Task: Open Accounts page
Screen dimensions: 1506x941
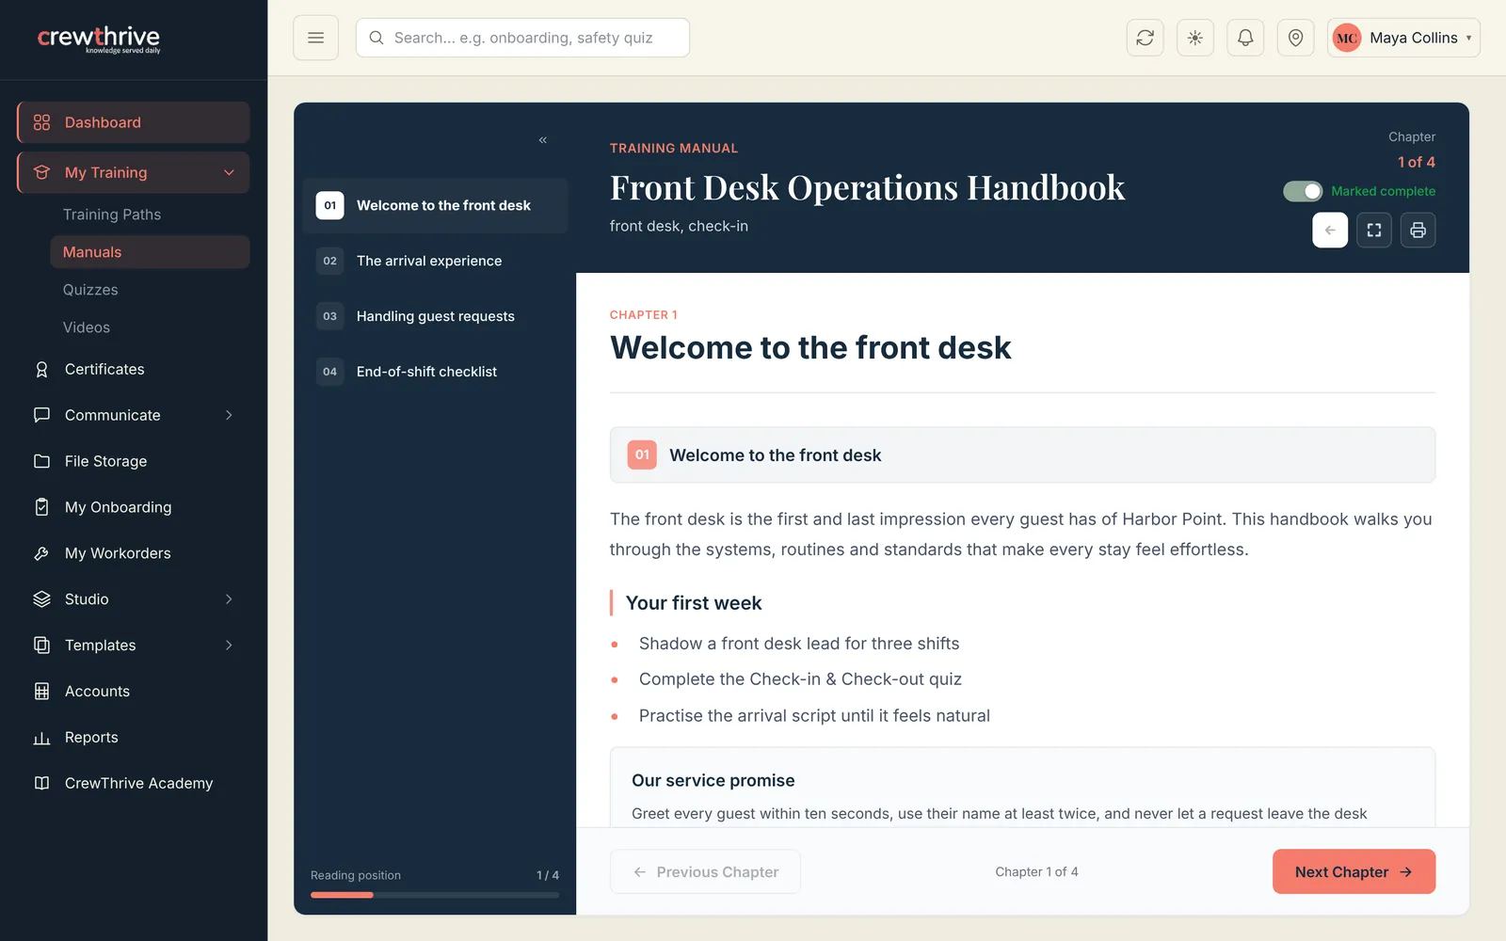Action: click(133, 692)
